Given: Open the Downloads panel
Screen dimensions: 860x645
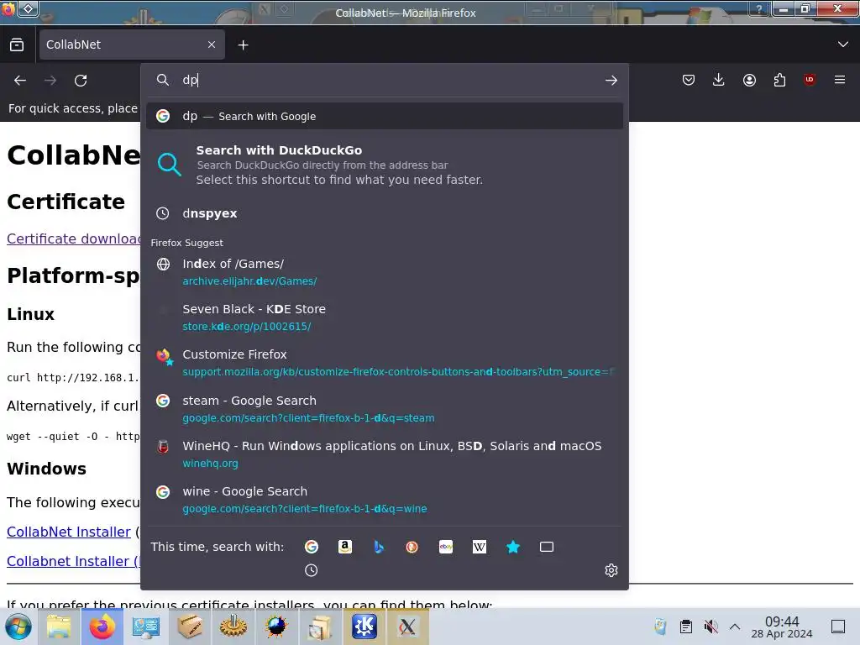Looking at the screenshot, I should (x=719, y=80).
